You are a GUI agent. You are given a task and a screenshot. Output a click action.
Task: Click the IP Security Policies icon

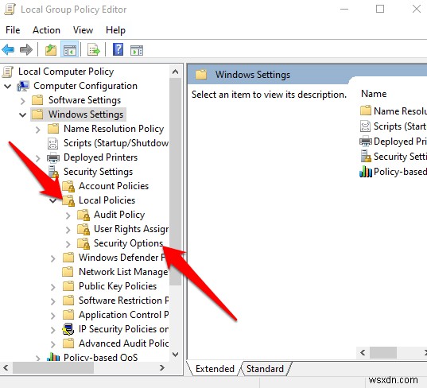point(68,329)
